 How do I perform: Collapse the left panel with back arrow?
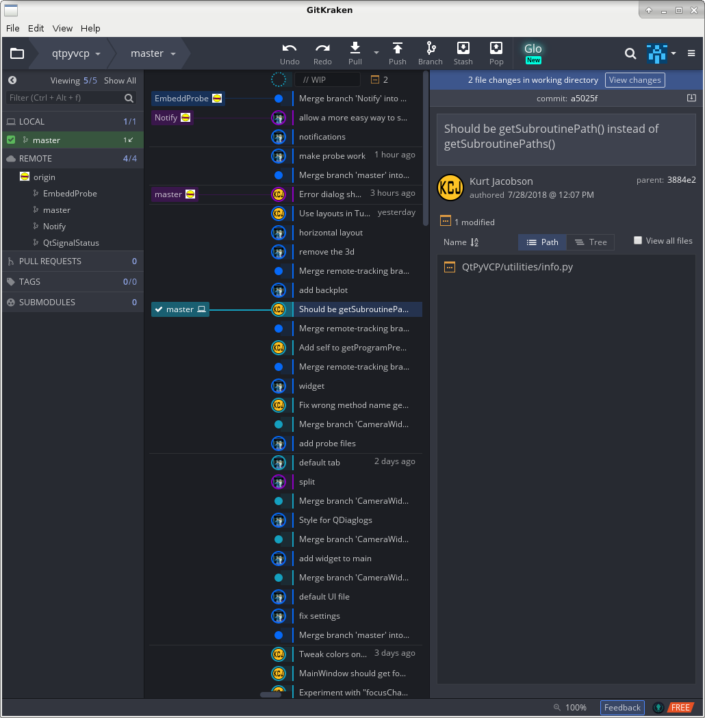pos(12,80)
